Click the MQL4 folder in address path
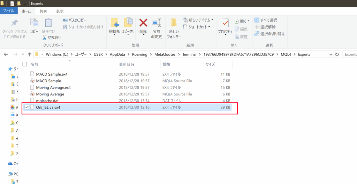This screenshot has height=184, width=357. (x=285, y=54)
